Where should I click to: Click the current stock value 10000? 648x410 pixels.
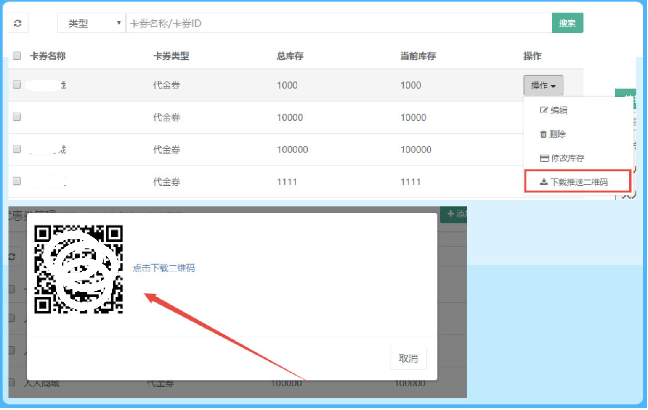[x=414, y=118]
